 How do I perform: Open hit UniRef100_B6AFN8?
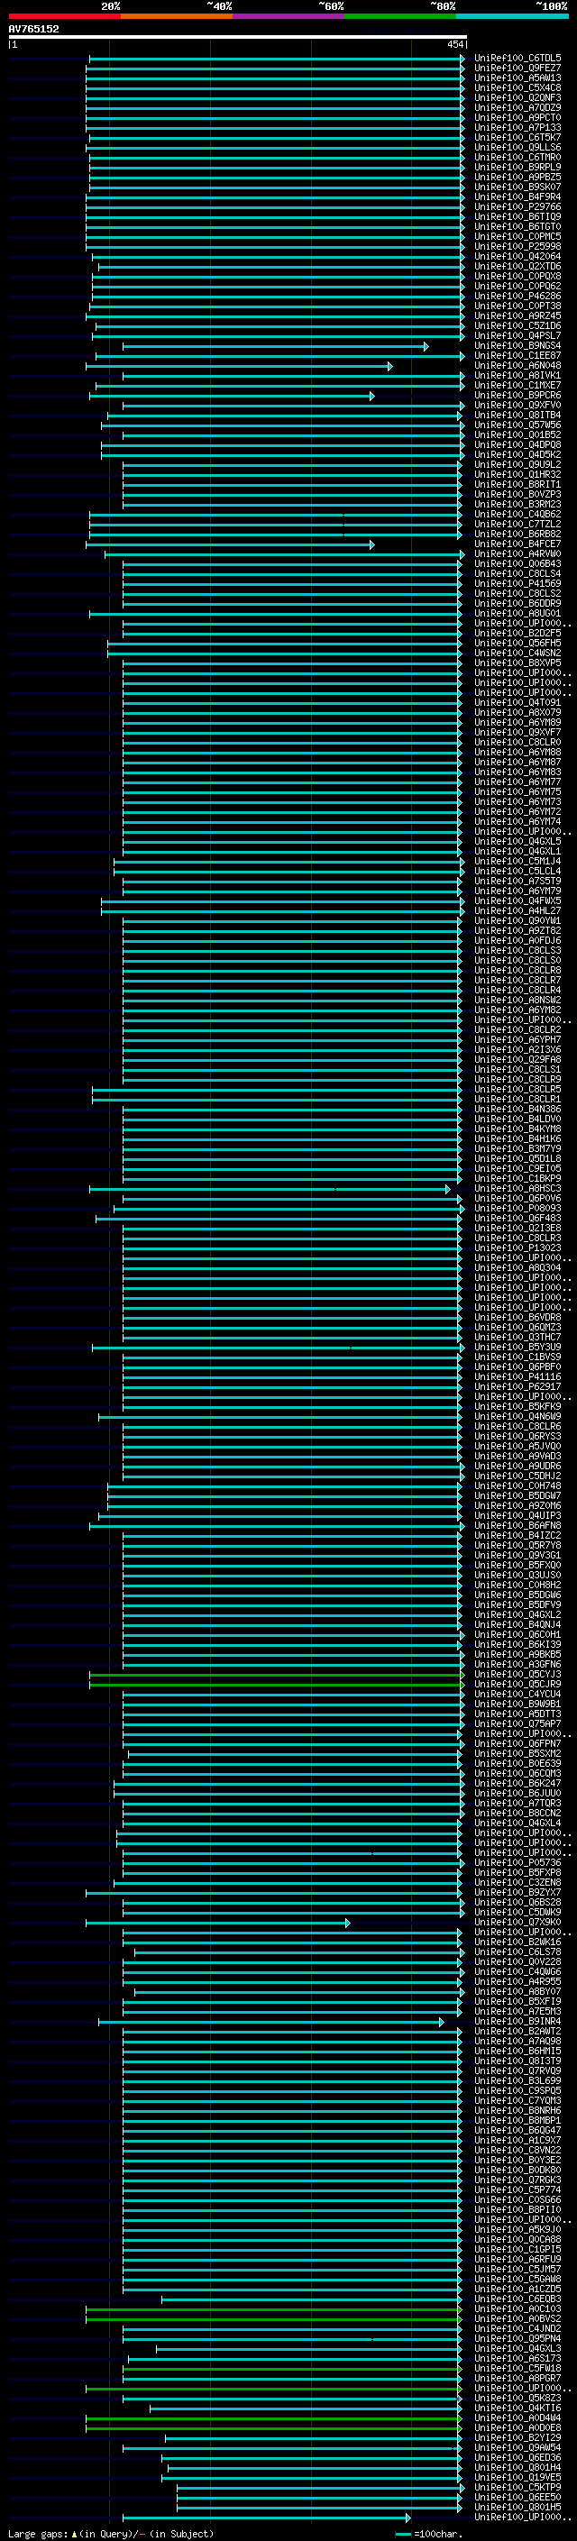pos(517,1526)
